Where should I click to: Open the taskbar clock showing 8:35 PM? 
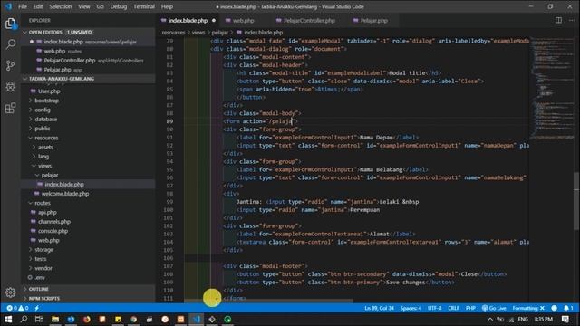[x=544, y=319]
